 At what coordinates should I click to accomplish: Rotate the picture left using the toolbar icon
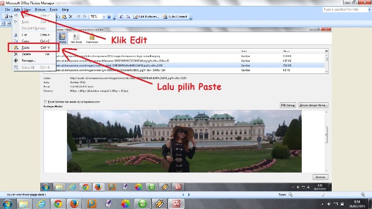pos(122,17)
